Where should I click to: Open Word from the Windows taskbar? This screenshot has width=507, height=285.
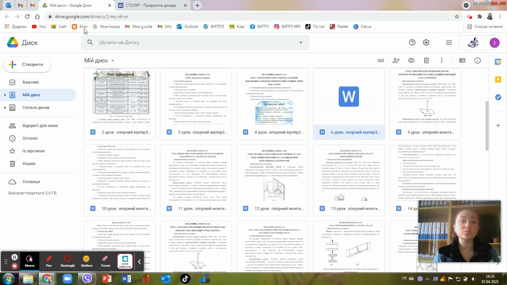[126, 279]
